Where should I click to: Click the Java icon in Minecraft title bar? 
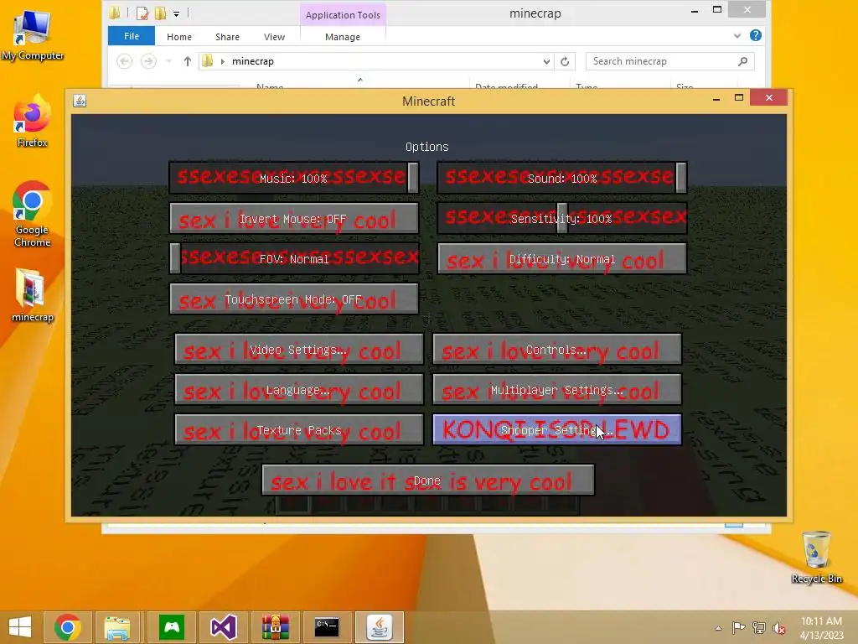[x=80, y=101]
